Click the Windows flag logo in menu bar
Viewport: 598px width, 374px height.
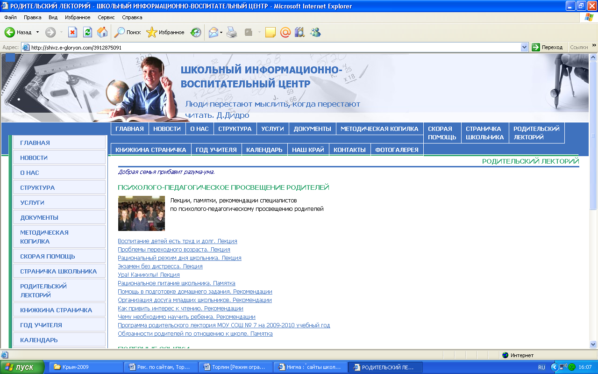[589, 17]
